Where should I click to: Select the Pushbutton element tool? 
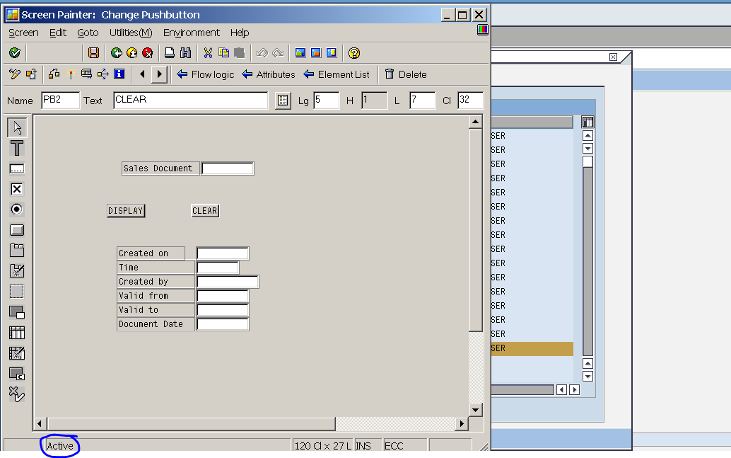coord(16,229)
